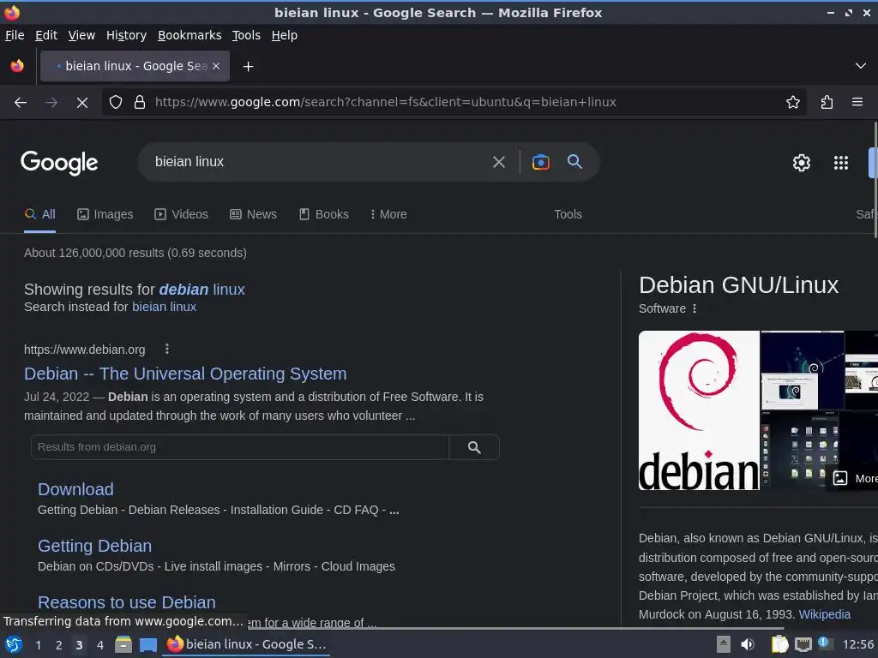The image size is (878, 658).
Task: Open Firefox hamburger application menu
Action: tap(857, 102)
